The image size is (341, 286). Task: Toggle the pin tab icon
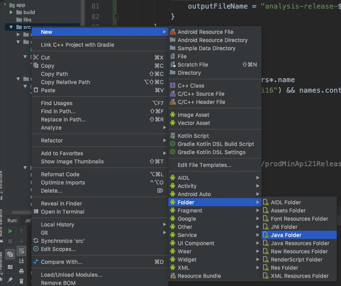[11, 280]
